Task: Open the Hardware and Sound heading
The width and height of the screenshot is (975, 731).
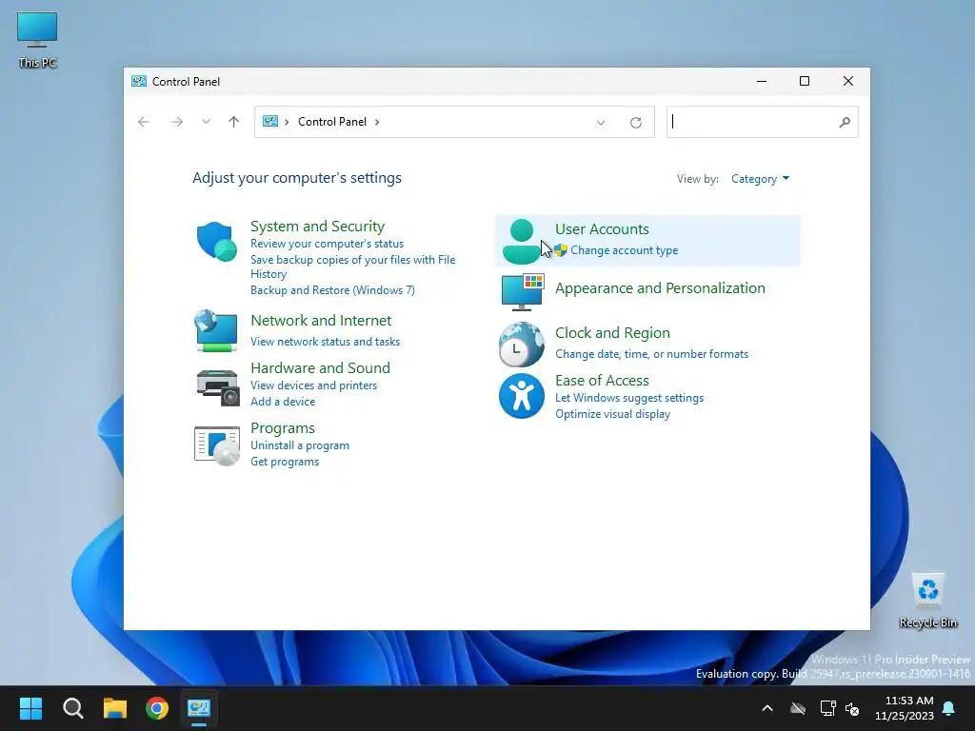Action: tap(320, 367)
